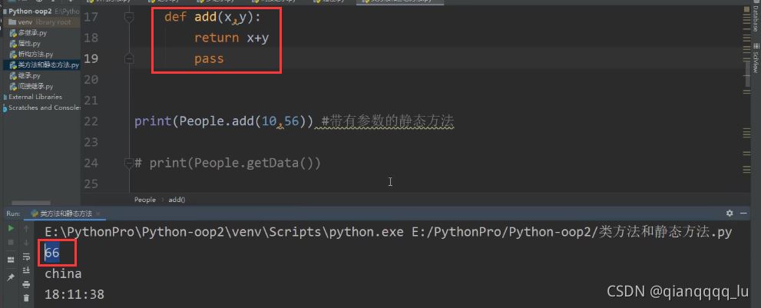Click the 继承.py Python file icon
Image resolution: width=761 pixels, height=308 pixels.
tap(13, 76)
